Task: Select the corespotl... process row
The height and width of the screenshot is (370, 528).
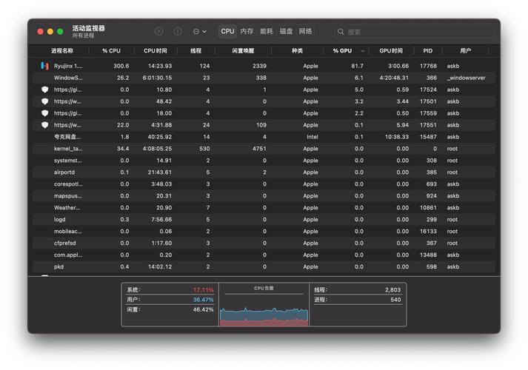Action: coord(264,184)
